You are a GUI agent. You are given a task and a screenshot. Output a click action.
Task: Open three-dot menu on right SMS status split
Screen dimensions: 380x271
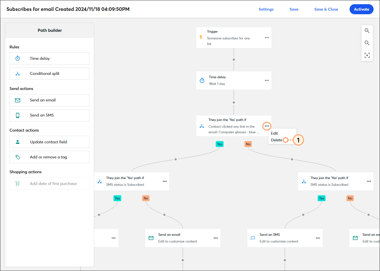click(369, 181)
